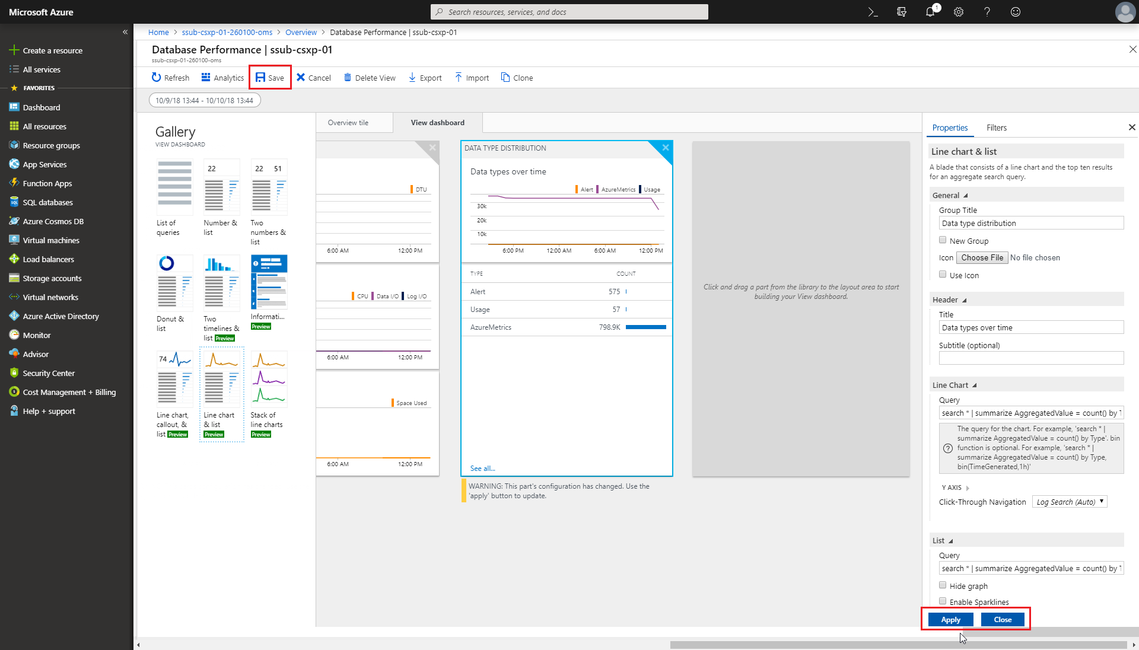Export the current view
The width and height of the screenshot is (1139, 650).
[x=412, y=77]
